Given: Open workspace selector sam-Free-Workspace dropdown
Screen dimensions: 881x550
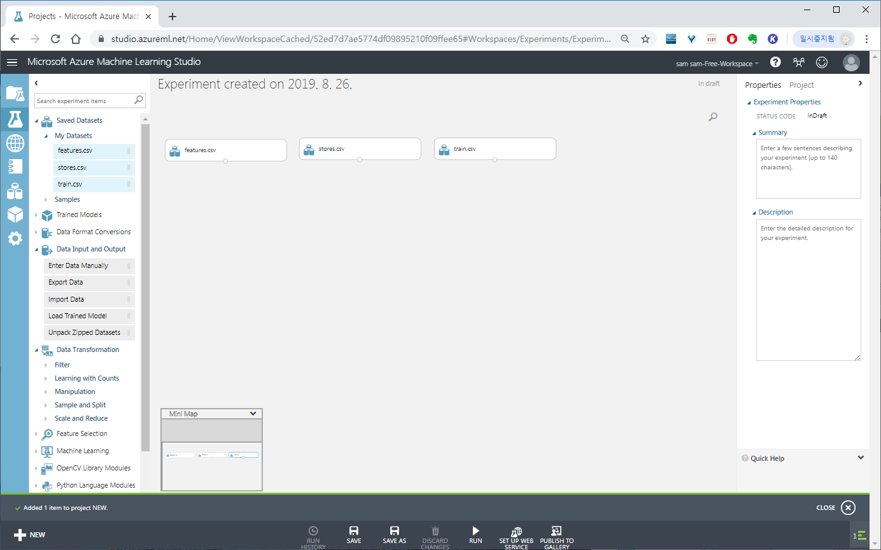Looking at the screenshot, I should click(717, 64).
